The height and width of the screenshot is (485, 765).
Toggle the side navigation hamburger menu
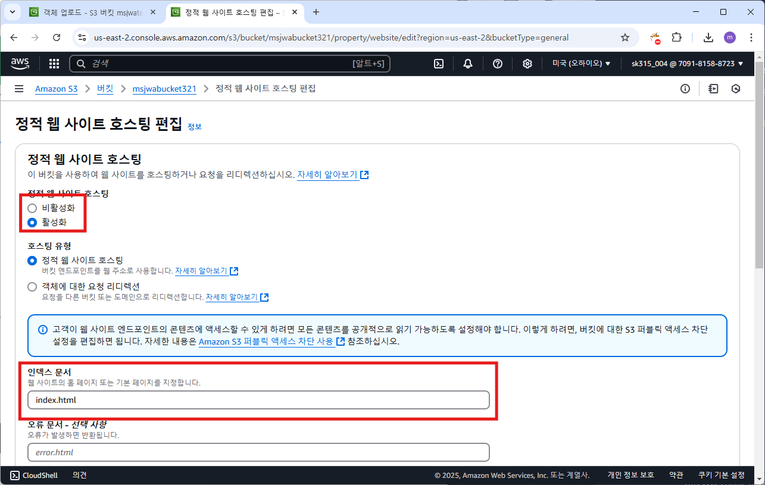tap(19, 89)
